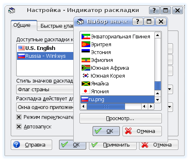The width and height of the screenshot is (190, 161).
Task: Click the Просмотр... browse button
Action: [120, 118]
